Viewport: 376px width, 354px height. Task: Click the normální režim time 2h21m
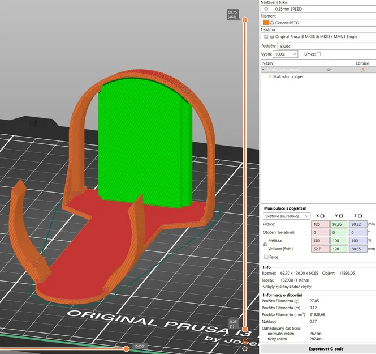click(316, 334)
